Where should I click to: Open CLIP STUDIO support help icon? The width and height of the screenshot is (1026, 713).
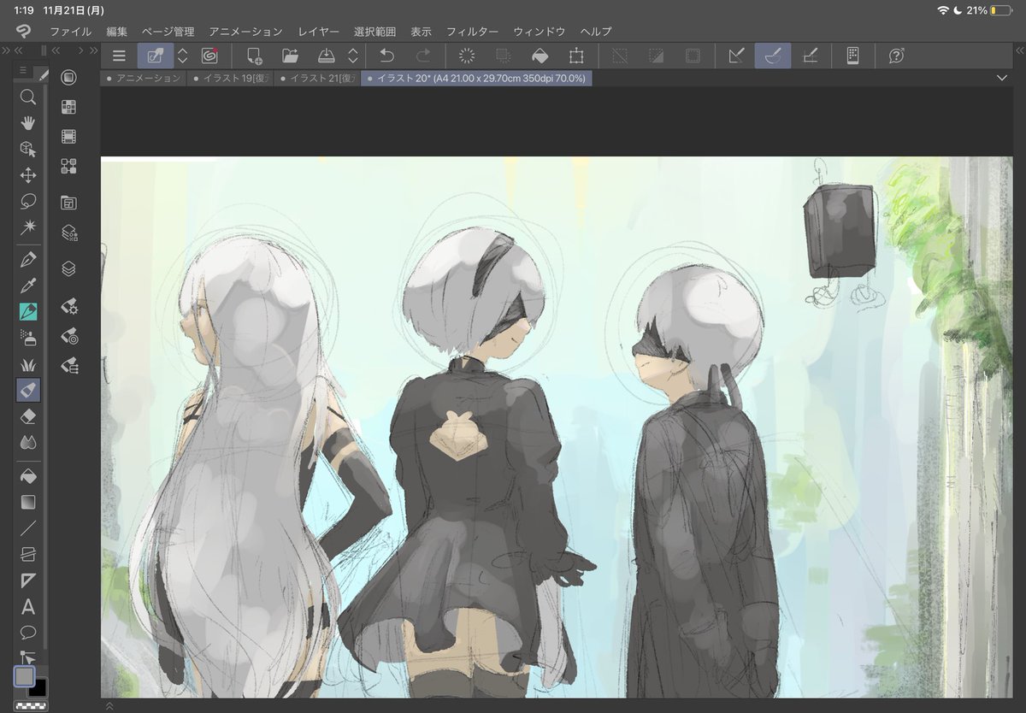click(x=896, y=56)
